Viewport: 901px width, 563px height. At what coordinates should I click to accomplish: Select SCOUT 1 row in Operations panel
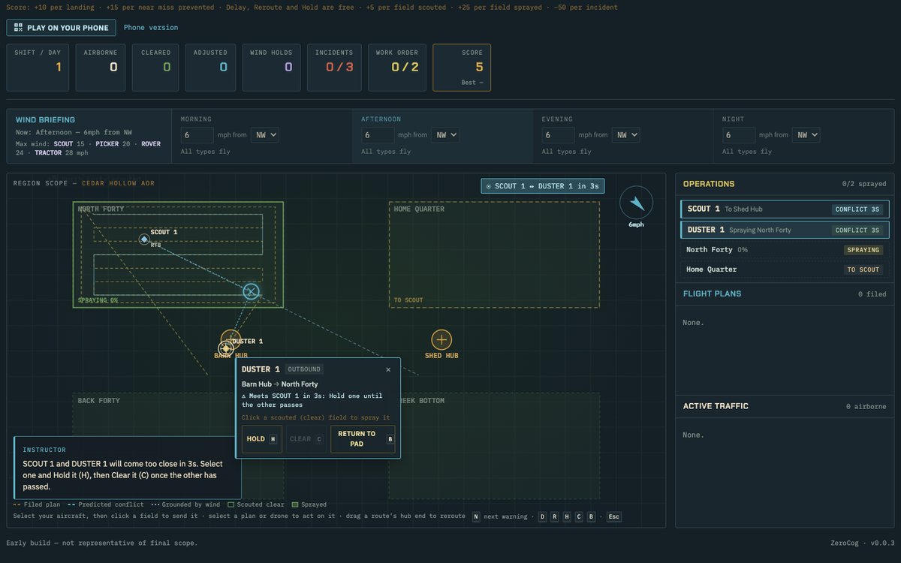tap(785, 209)
